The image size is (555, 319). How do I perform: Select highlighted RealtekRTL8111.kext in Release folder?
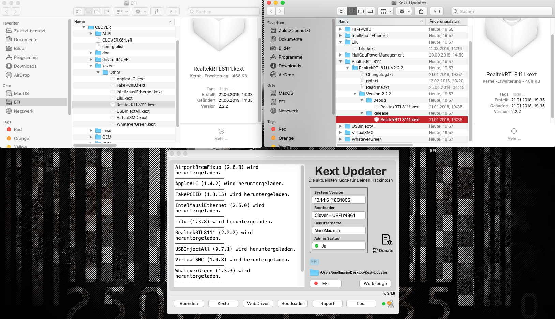point(402,120)
